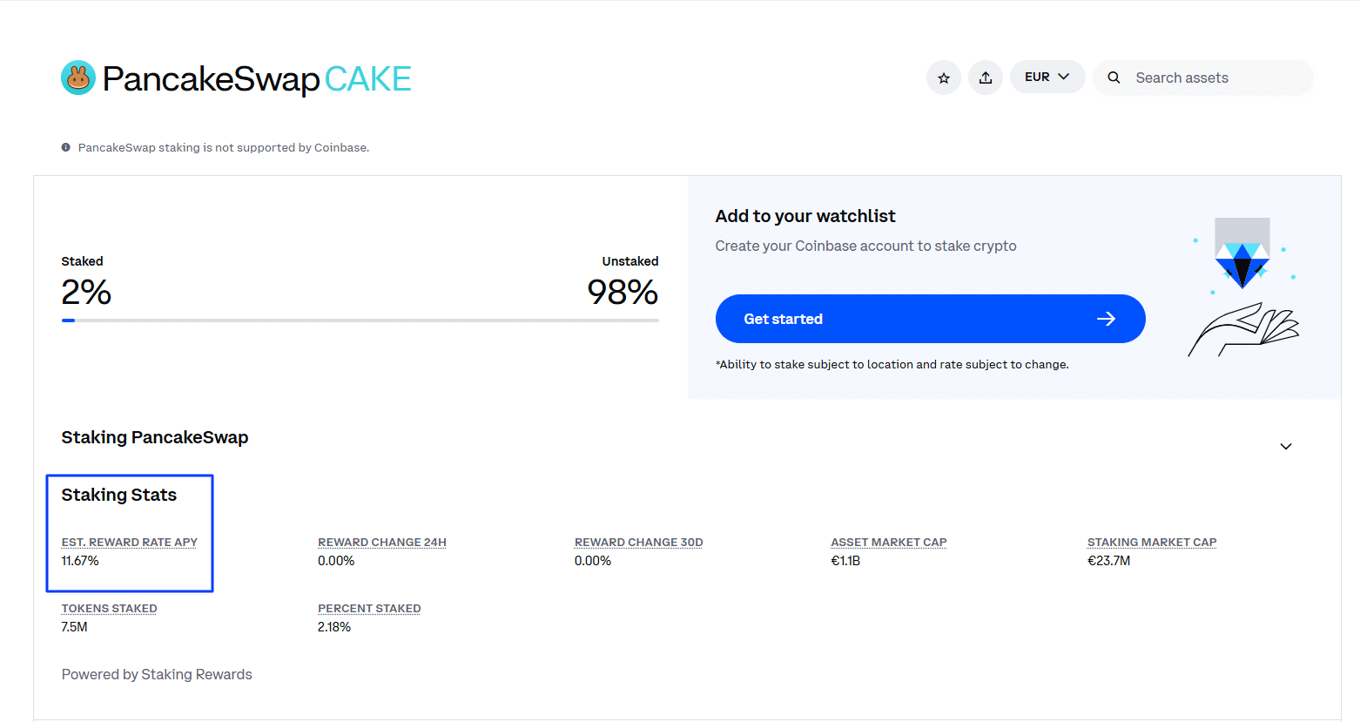Image resolution: width=1360 pixels, height=722 pixels.
Task: Click the Powered by Staking Rewards text
Action: tap(157, 675)
